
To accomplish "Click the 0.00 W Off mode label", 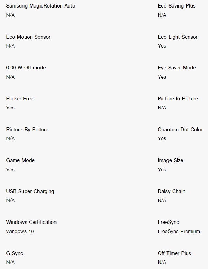I will (x=26, y=68).
